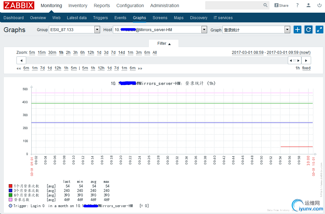Add graph to favourites with plus icon
The image size is (325, 214).
click(298, 30)
